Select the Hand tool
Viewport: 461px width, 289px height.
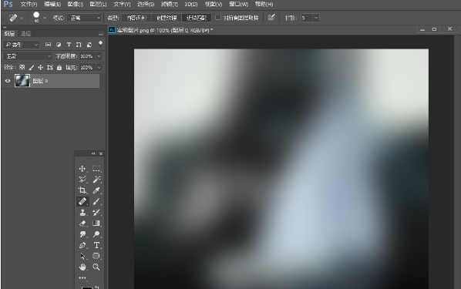(x=82, y=267)
